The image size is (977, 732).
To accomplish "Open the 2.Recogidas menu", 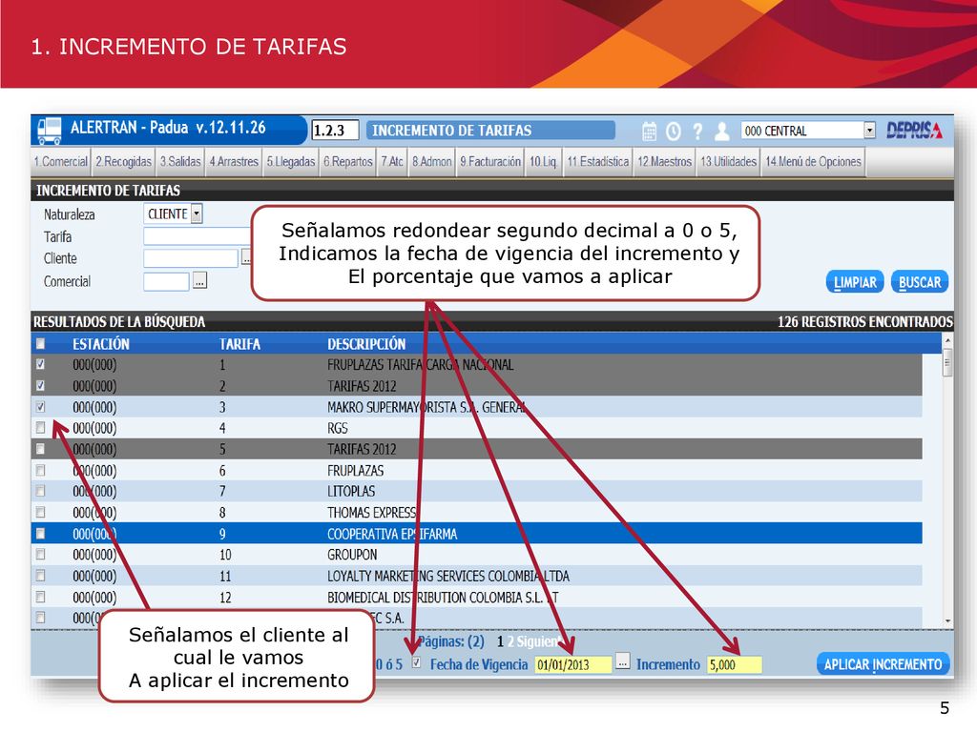I will [x=123, y=162].
